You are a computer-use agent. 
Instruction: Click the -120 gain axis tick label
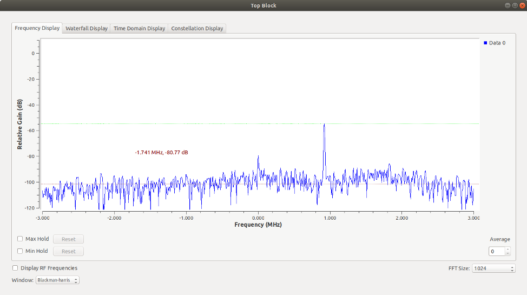coord(29,208)
